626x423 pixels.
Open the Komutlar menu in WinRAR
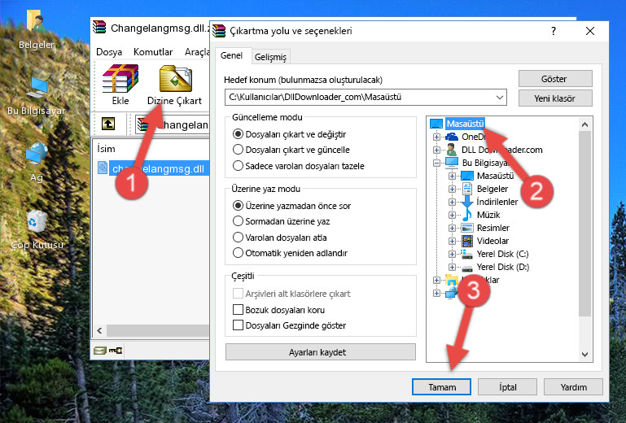(153, 52)
